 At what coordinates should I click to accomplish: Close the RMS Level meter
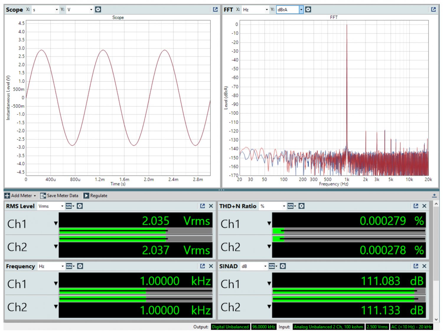tap(211, 206)
